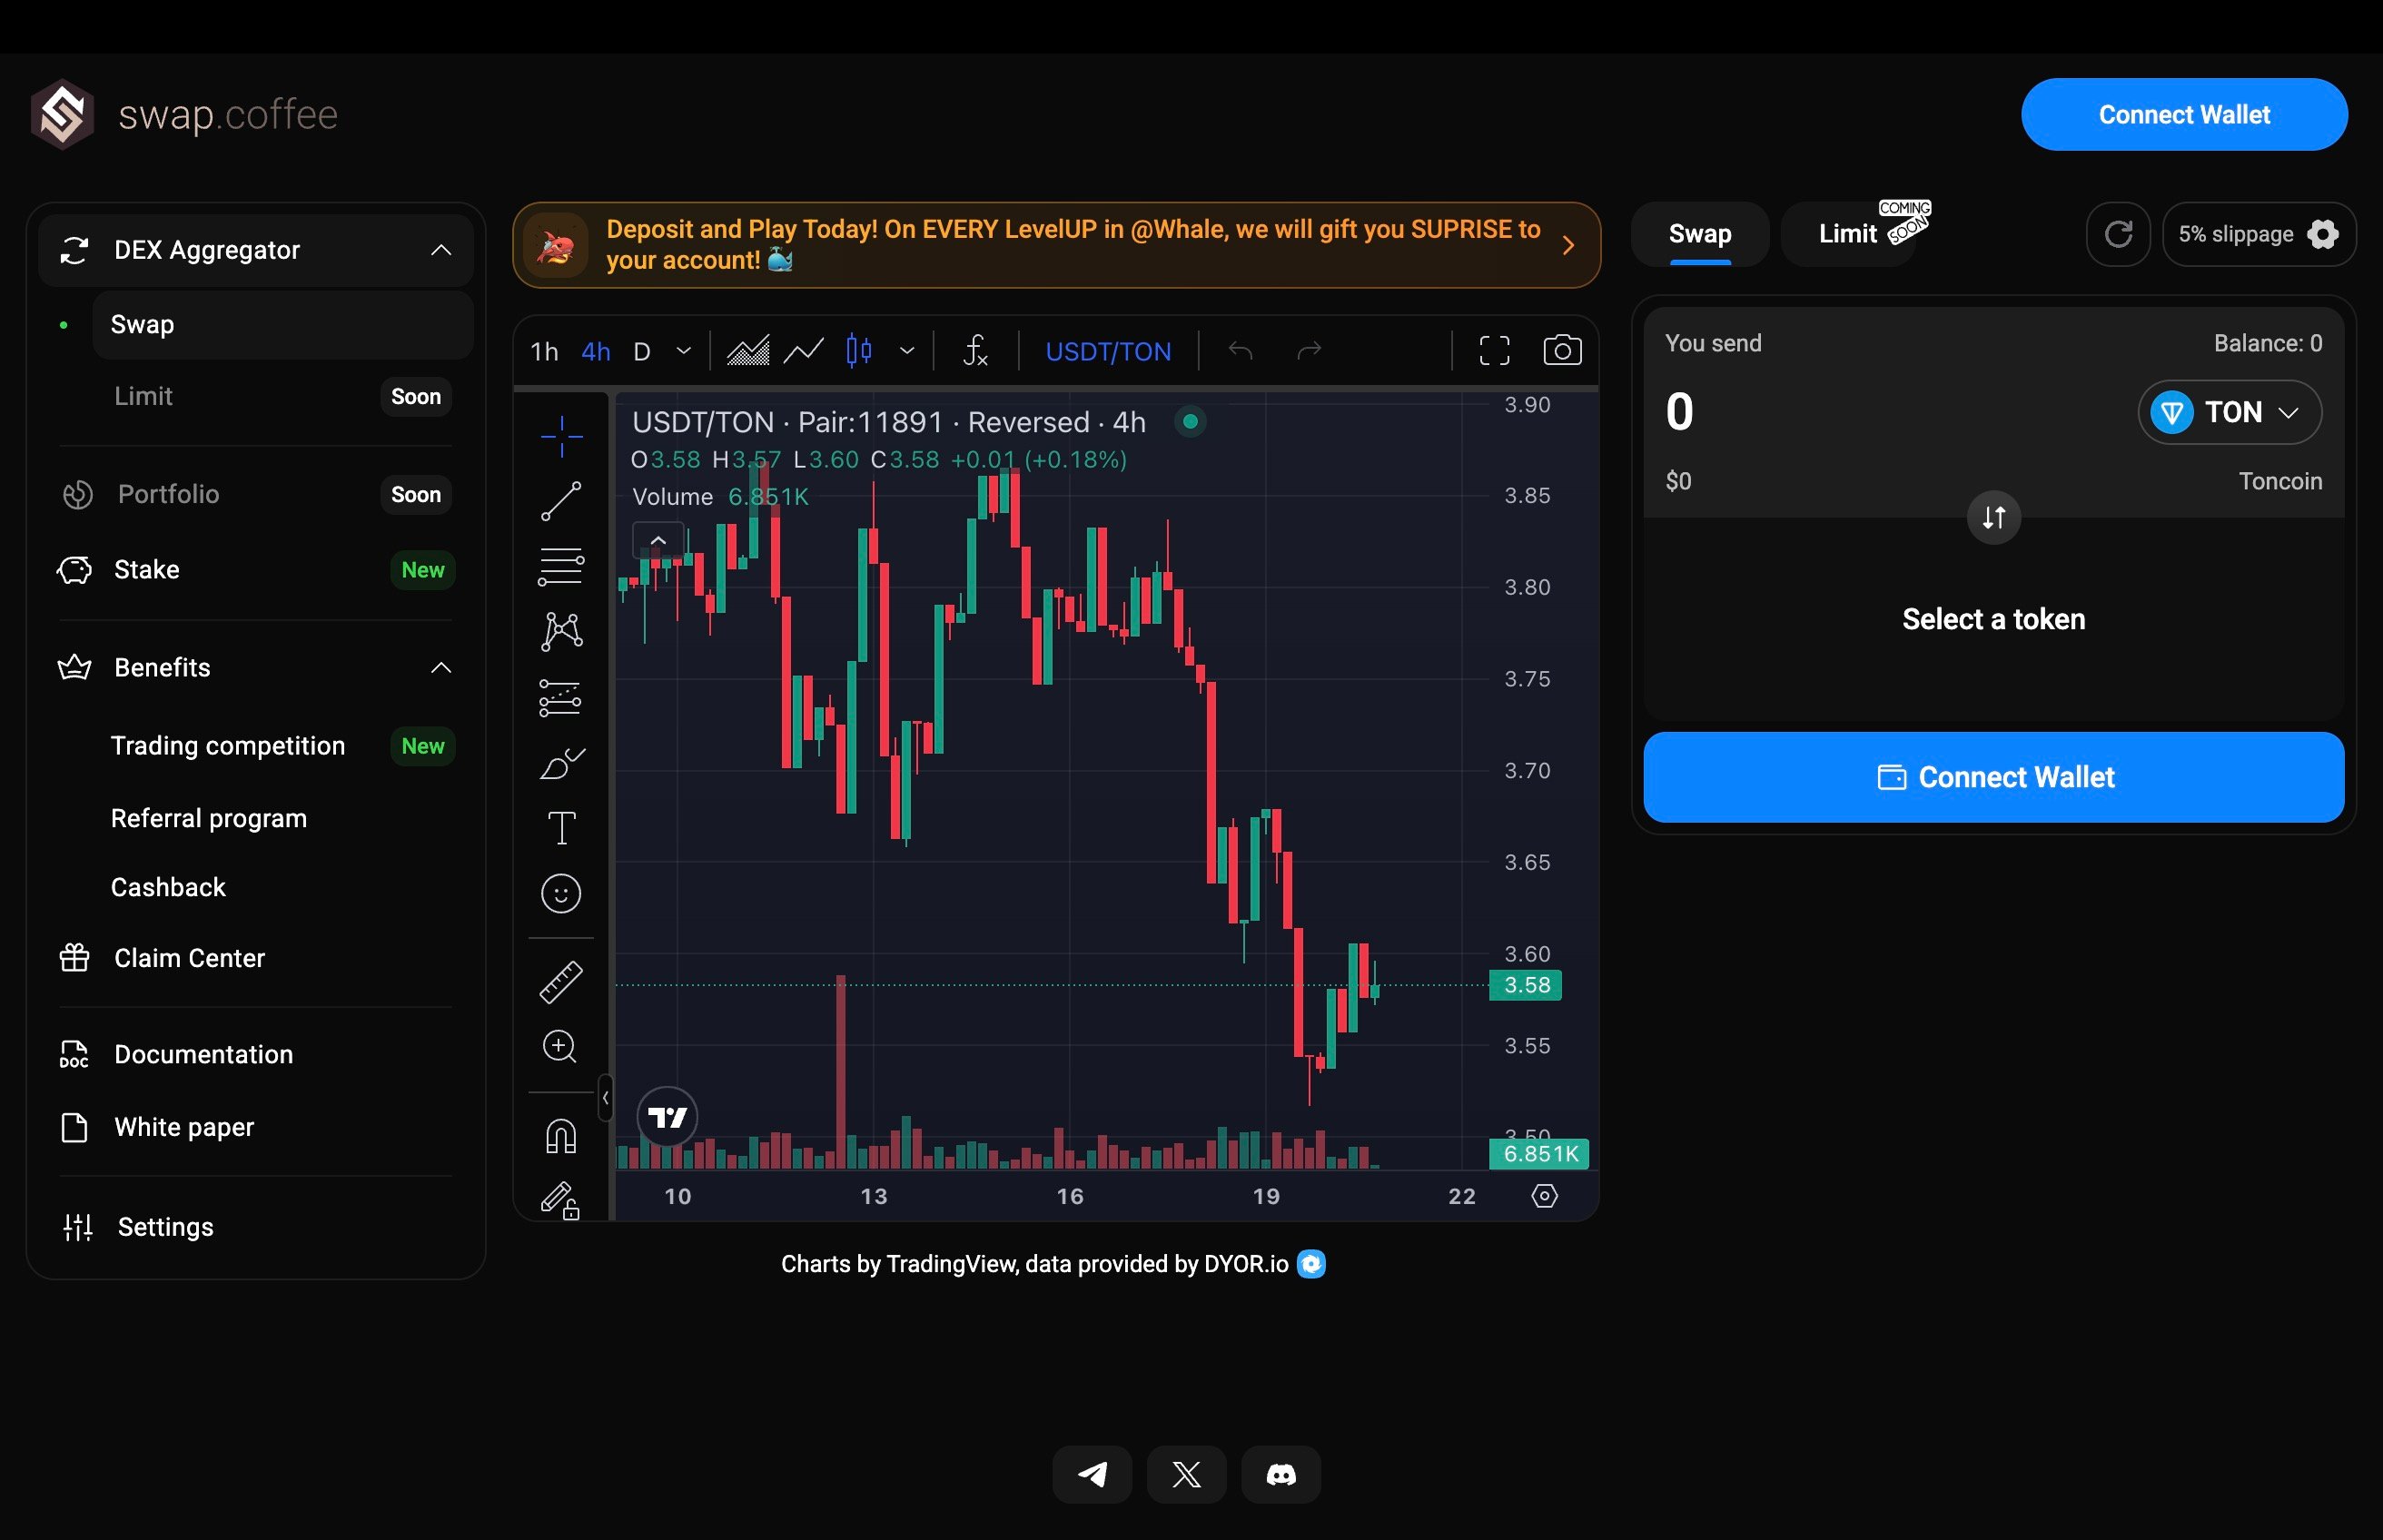Screen dimensions: 2383x1540
Task: Open the emoji icons tool
Action: click(561, 893)
